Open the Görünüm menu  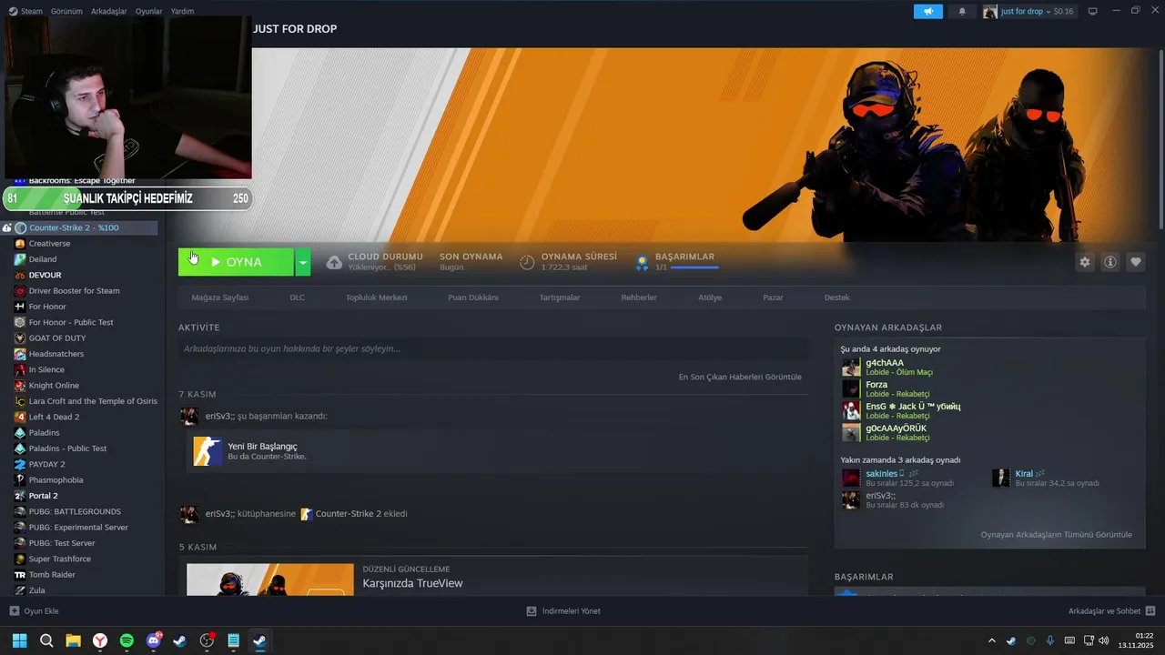click(66, 11)
